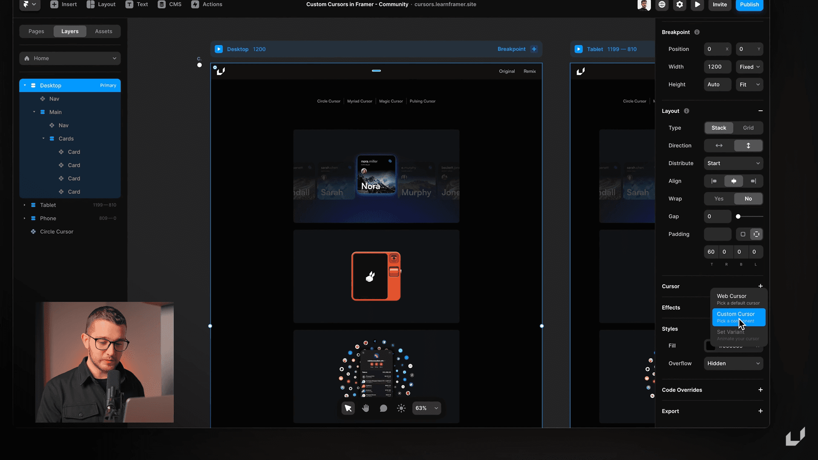Screen dimensions: 818x460
Task: Click the Original link in the canvas
Action: [507, 72]
